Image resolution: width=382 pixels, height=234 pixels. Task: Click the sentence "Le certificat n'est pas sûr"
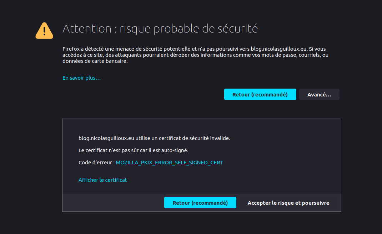[111, 150]
